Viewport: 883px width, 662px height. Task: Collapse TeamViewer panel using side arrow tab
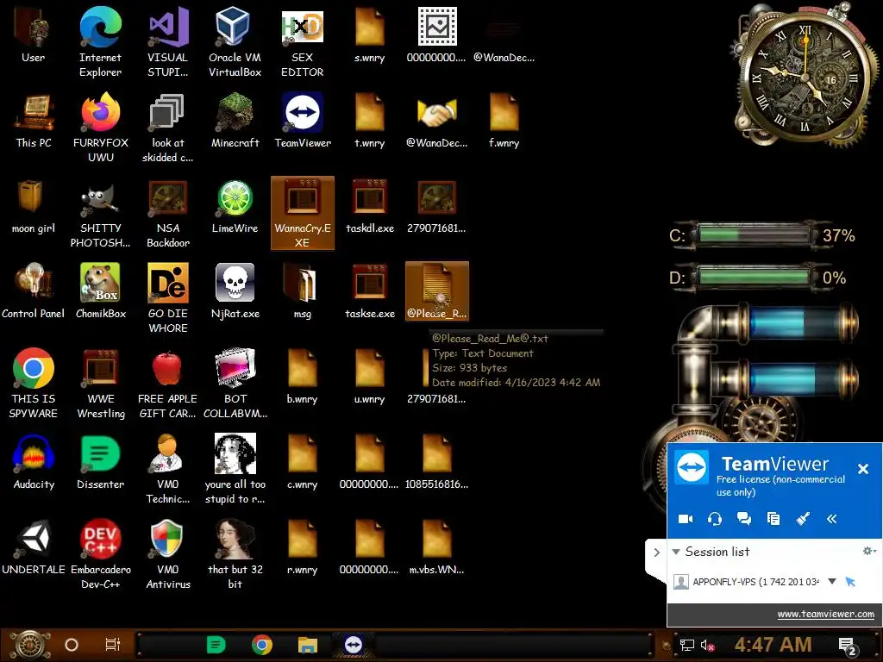pyautogui.click(x=656, y=553)
